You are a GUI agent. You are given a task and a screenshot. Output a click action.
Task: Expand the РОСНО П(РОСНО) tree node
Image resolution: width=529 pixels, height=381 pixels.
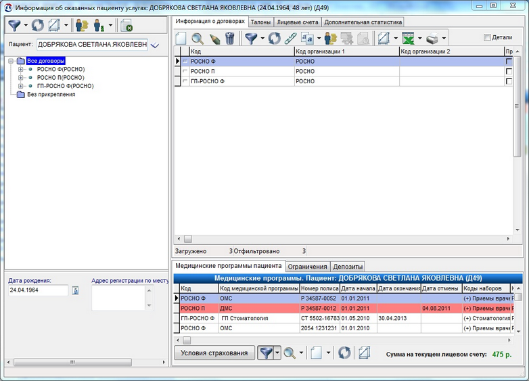click(x=20, y=78)
